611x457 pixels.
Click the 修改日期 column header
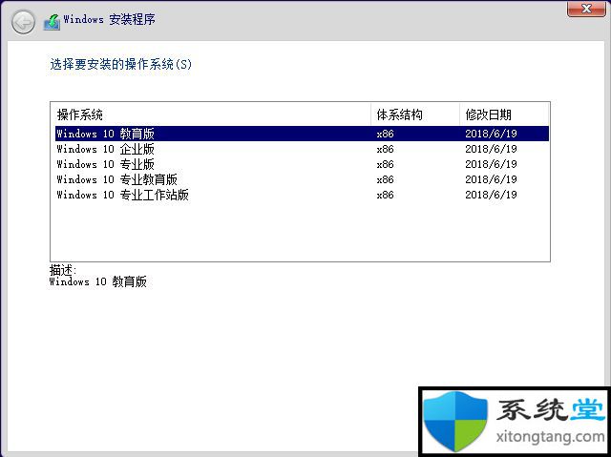[504, 114]
